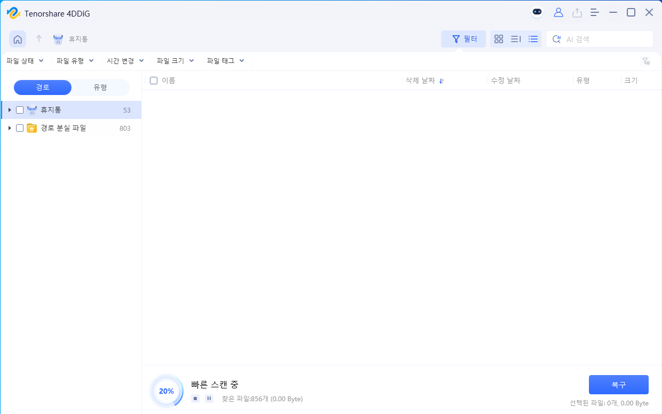
Task: Open the 파일 크기 filter dropdown
Action: tap(176, 61)
